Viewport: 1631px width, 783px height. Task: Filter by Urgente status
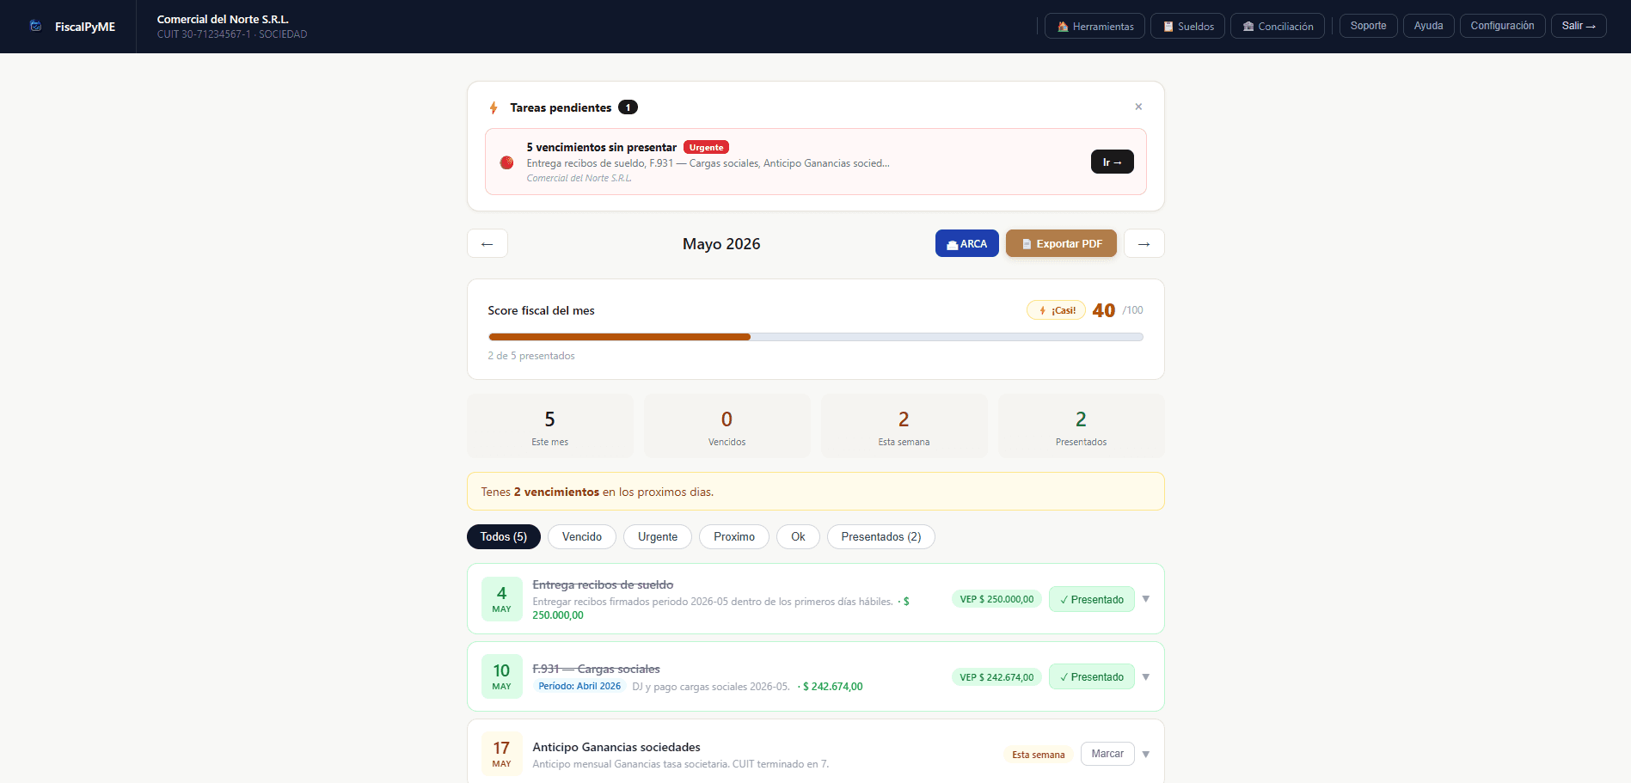click(658, 536)
